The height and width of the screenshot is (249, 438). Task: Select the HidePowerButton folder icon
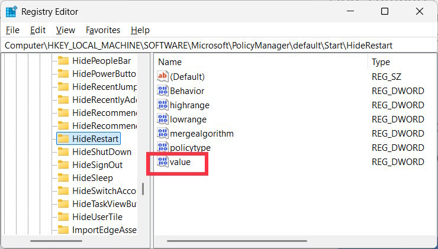[x=63, y=74]
